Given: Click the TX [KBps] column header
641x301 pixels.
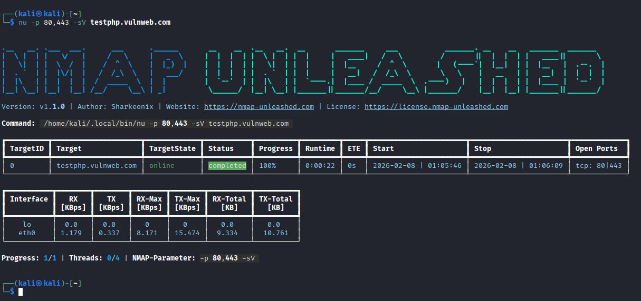Looking at the screenshot, I should [111, 203].
